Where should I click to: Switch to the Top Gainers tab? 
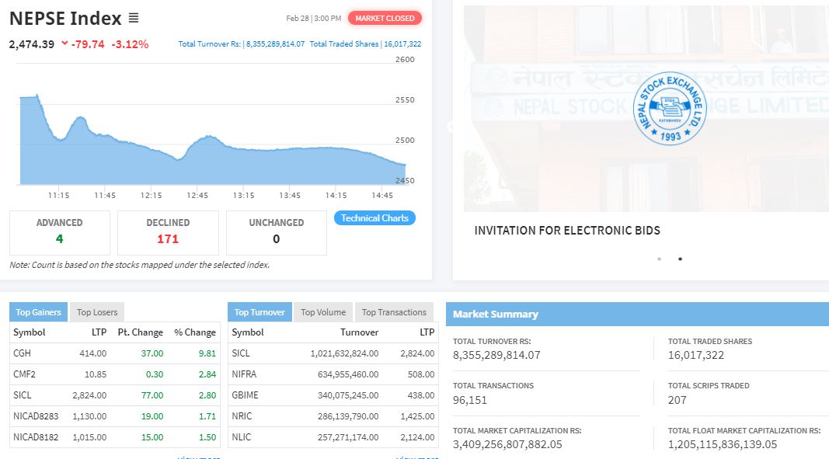tap(38, 312)
